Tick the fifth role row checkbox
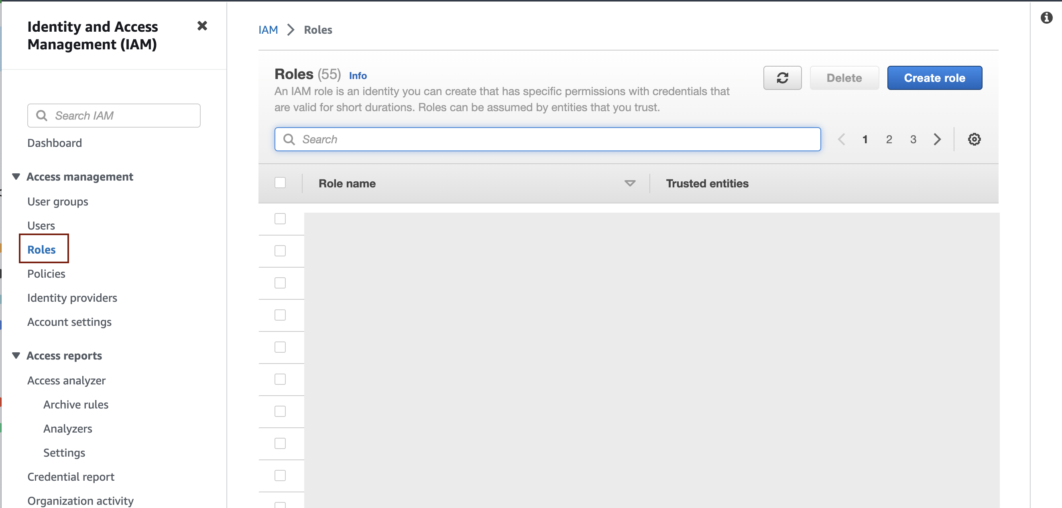This screenshot has height=508, width=1062. pos(280,347)
